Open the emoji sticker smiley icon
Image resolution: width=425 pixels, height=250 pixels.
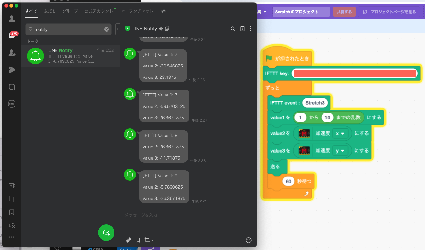[248, 240]
